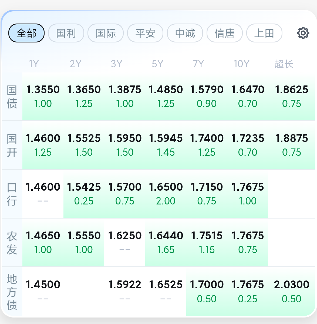This screenshot has height=324, width=317.
Task: Click the 10Y column header
Action: [241, 64]
